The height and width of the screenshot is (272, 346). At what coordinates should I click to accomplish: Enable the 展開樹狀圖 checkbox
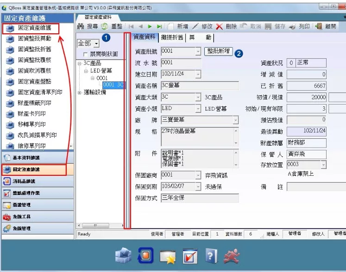[x=81, y=55]
